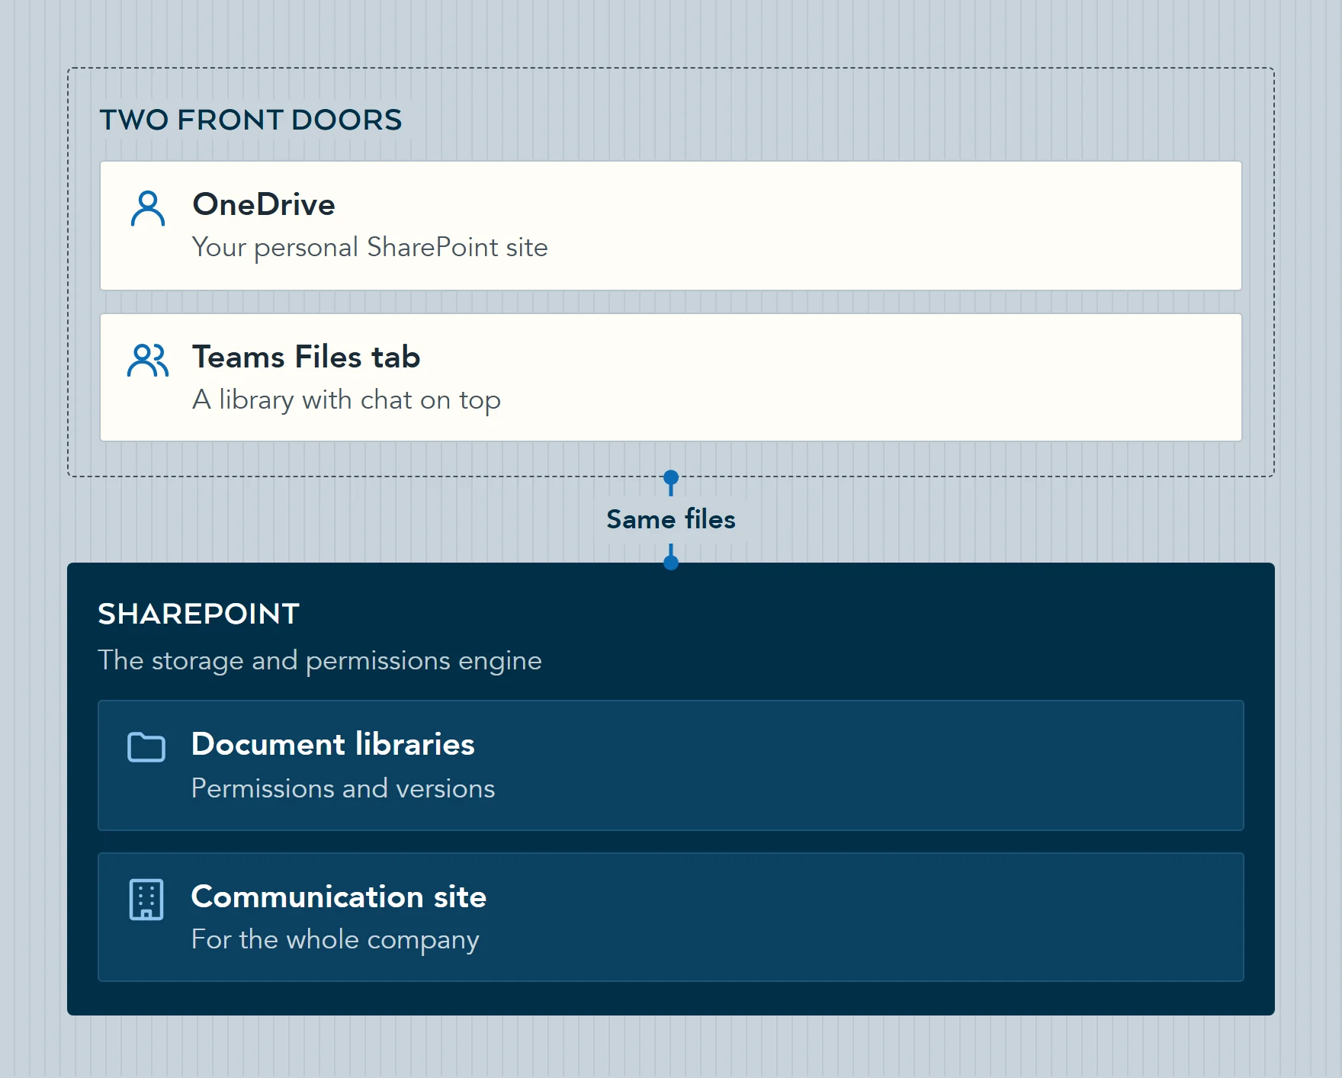The width and height of the screenshot is (1342, 1078).
Task: Click the 'Same files' connector label
Action: 671,519
